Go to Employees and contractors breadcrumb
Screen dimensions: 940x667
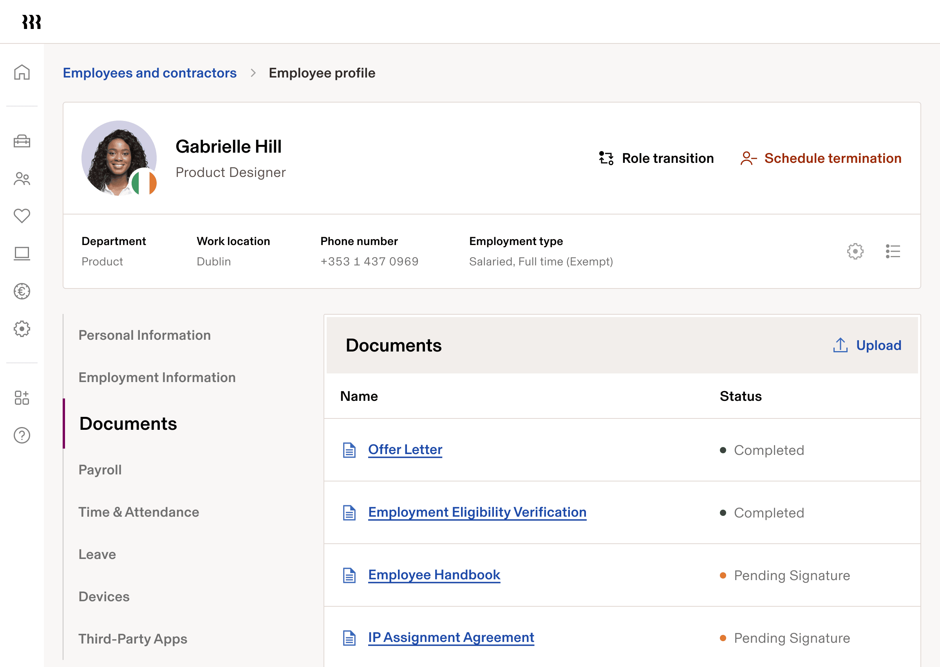150,73
